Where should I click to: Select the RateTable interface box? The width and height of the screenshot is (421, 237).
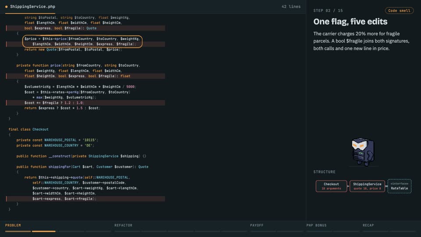(x=399, y=186)
